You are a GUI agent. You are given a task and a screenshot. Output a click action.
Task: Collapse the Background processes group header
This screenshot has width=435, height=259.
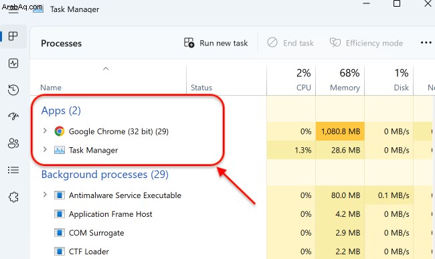(105, 175)
